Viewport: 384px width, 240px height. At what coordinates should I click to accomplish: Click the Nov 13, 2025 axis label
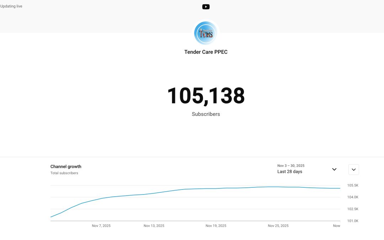tap(154, 225)
